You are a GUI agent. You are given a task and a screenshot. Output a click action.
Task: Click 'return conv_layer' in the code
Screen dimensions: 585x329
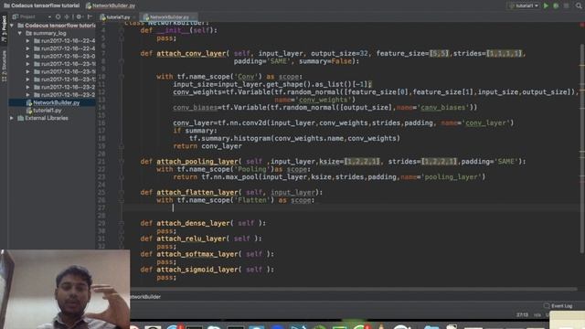pos(207,146)
